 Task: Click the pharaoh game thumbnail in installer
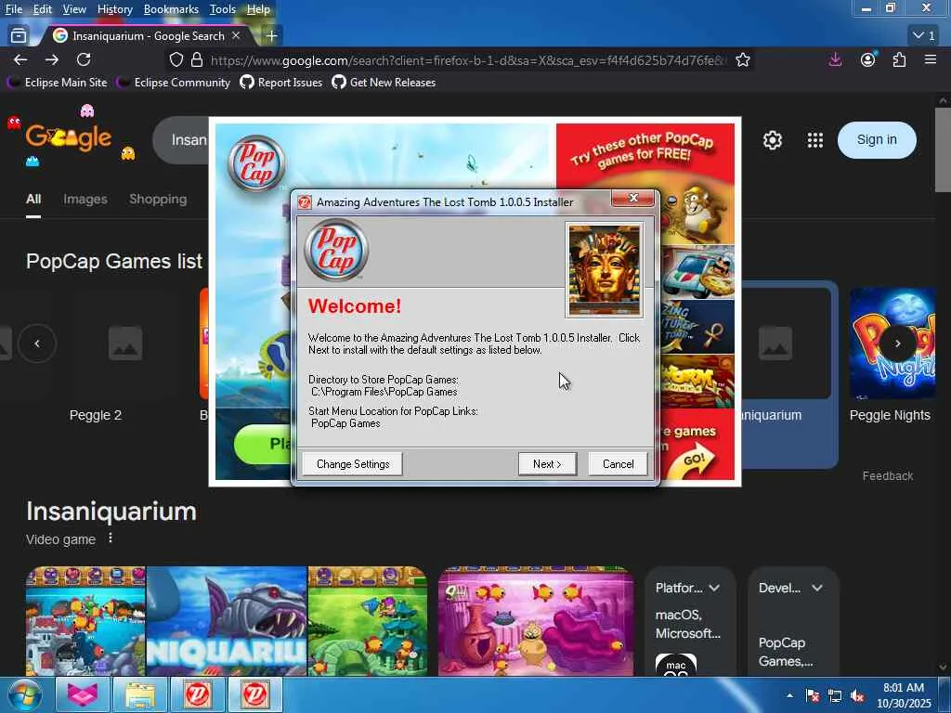604,270
